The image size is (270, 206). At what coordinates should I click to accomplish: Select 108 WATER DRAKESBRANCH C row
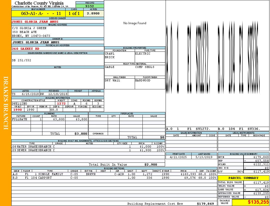[x=88, y=147]
